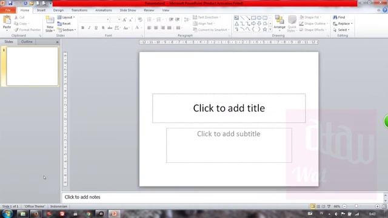Switch to the Insert ribbon tab
This screenshot has height=218, width=388.
(x=41, y=10)
